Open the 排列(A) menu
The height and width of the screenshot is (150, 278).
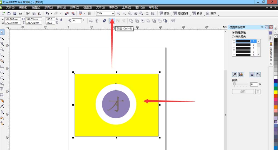click(x=61, y=7)
